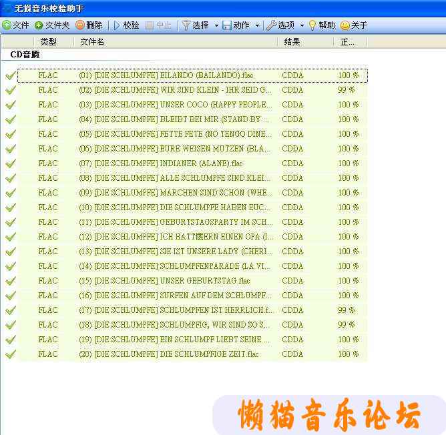Click the 选择 funnel filter icon
446x435 pixels.
pos(186,25)
